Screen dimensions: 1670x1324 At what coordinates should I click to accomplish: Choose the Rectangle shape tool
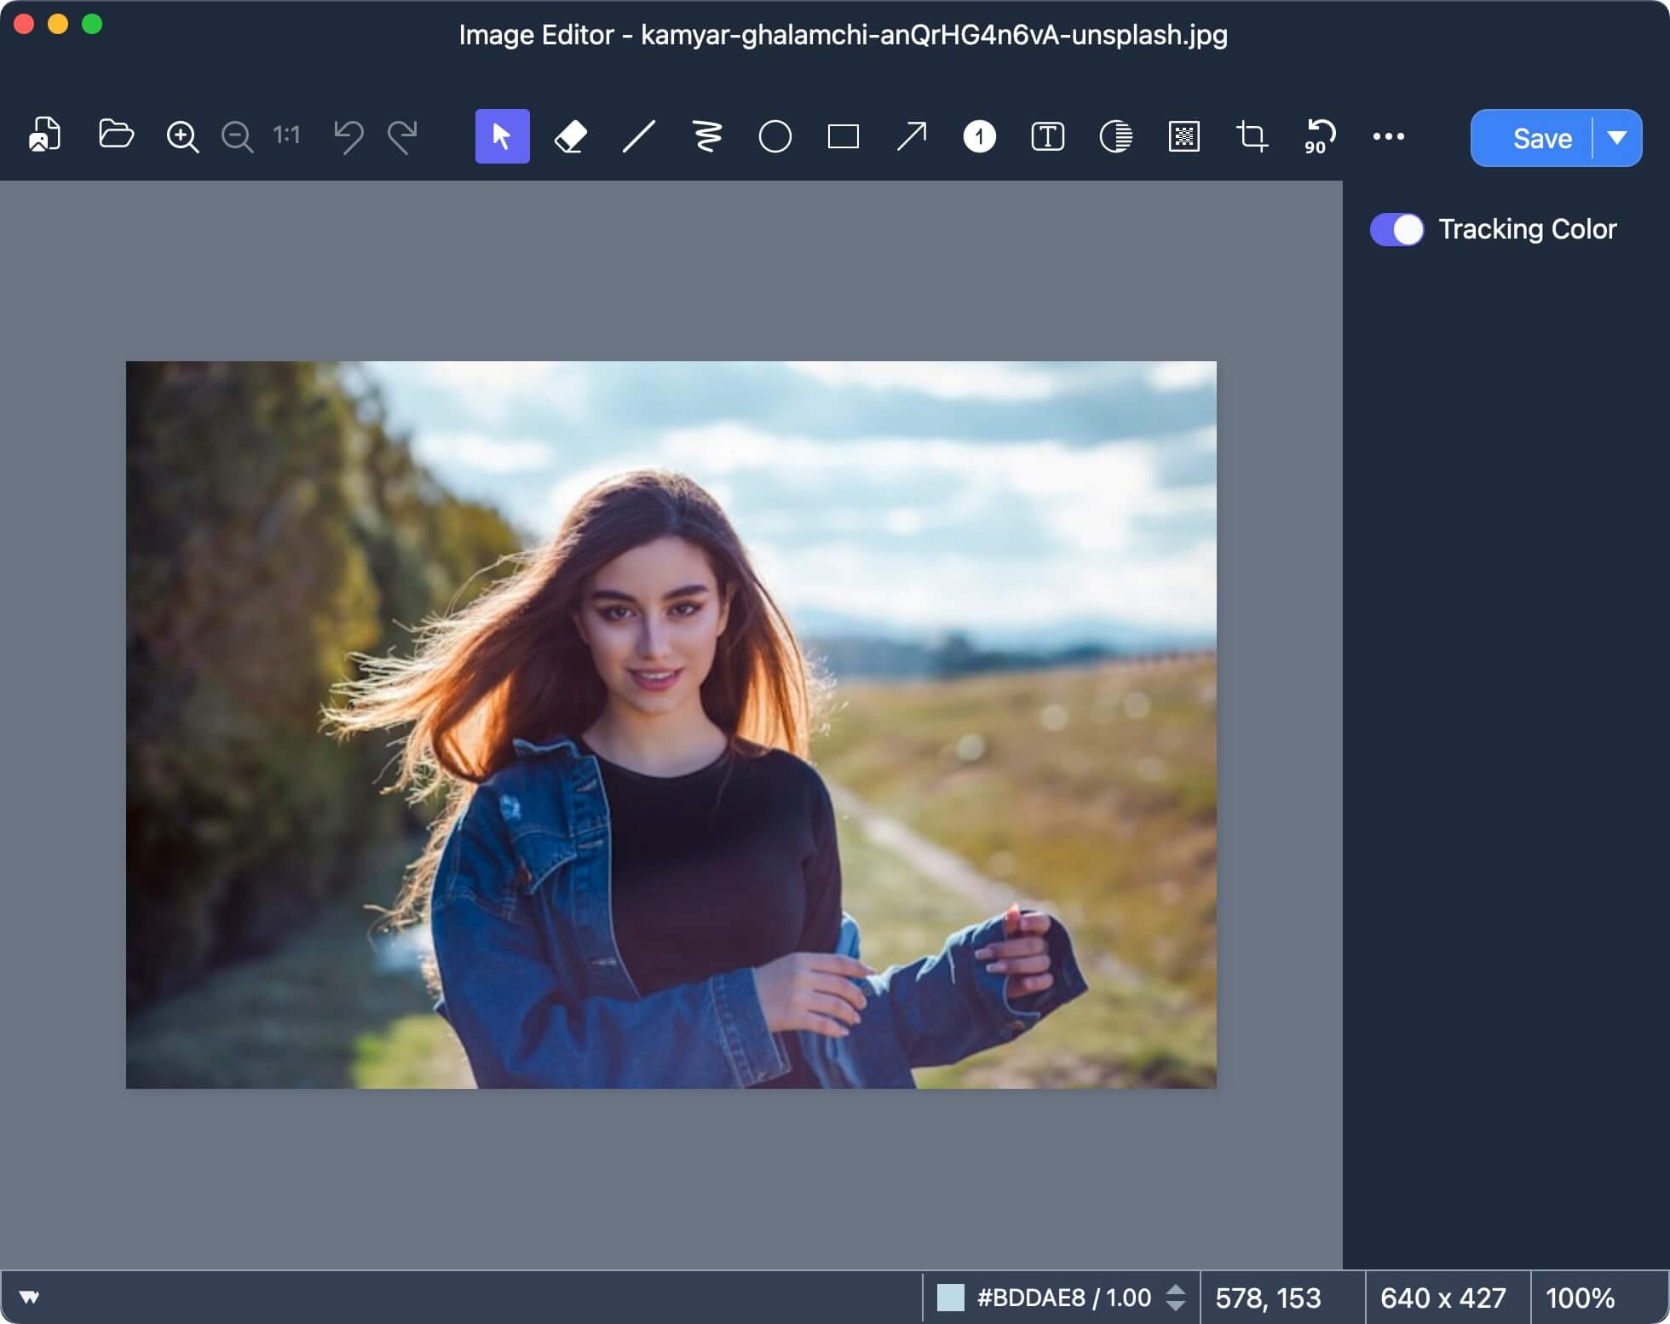[x=843, y=135]
